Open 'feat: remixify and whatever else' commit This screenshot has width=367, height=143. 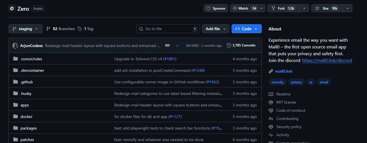(159, 140)
